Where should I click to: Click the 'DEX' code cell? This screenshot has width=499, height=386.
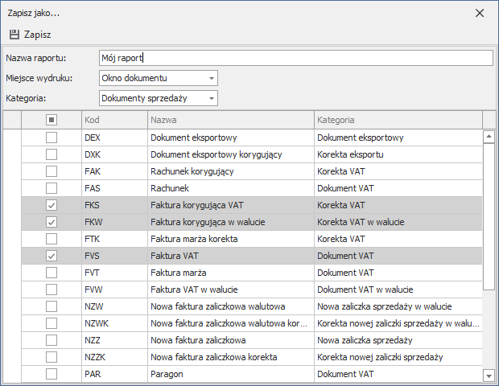tap(114, 138)
